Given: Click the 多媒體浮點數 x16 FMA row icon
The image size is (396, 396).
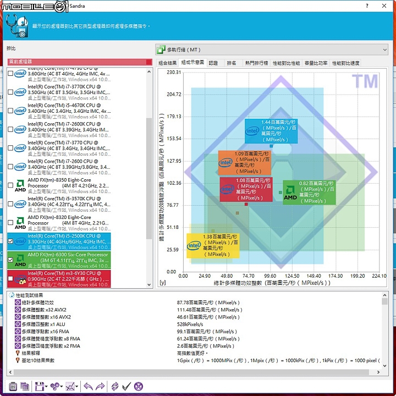Looking at the screenshot, I should point(18,331).
